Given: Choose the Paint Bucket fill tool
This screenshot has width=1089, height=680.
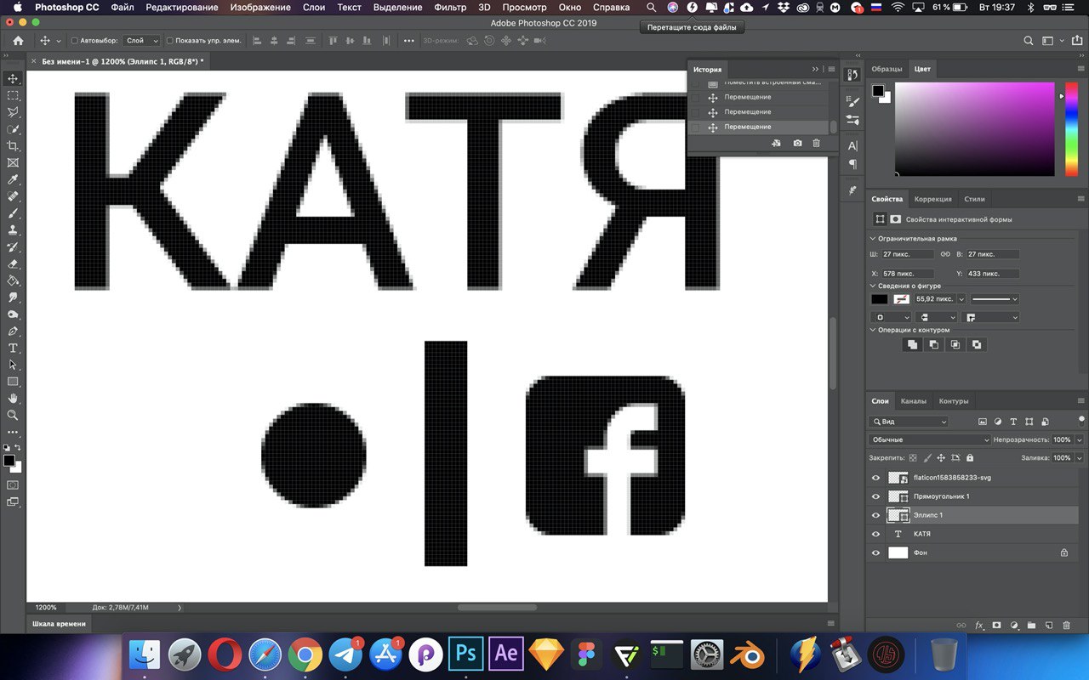Looking at the screenshot, I should click(13, 280).
